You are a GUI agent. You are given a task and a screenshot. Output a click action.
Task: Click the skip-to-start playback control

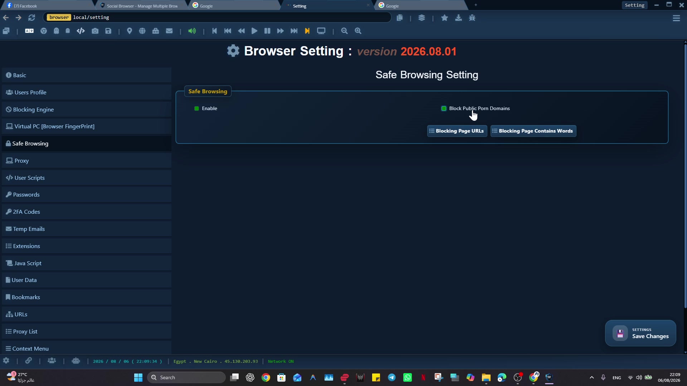point(214,31)
